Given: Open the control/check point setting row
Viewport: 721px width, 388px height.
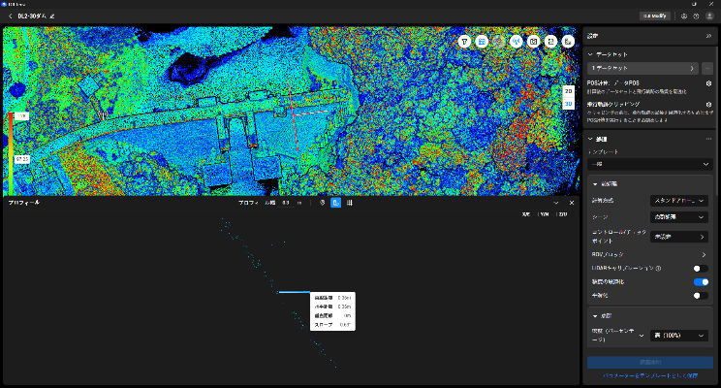Looking at the screenshot, I should [x=679, y=237].
